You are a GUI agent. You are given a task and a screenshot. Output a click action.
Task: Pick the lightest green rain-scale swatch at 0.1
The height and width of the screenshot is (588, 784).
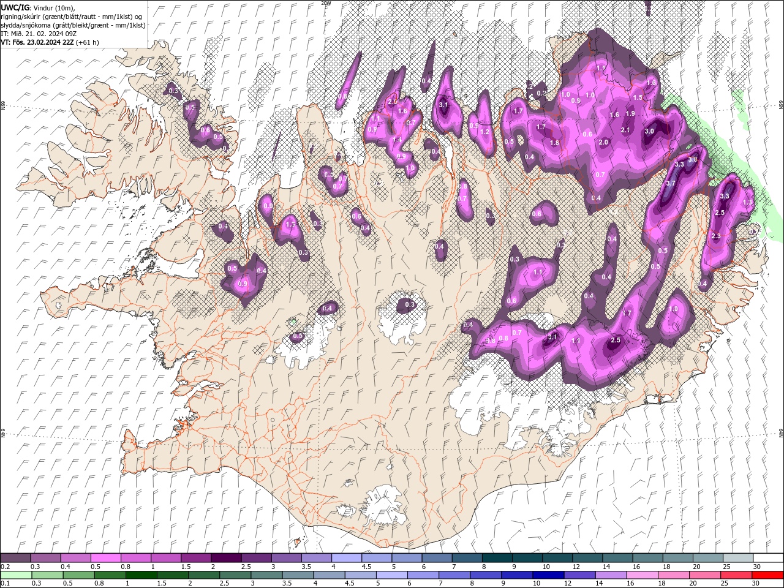[x=15, y=575]
